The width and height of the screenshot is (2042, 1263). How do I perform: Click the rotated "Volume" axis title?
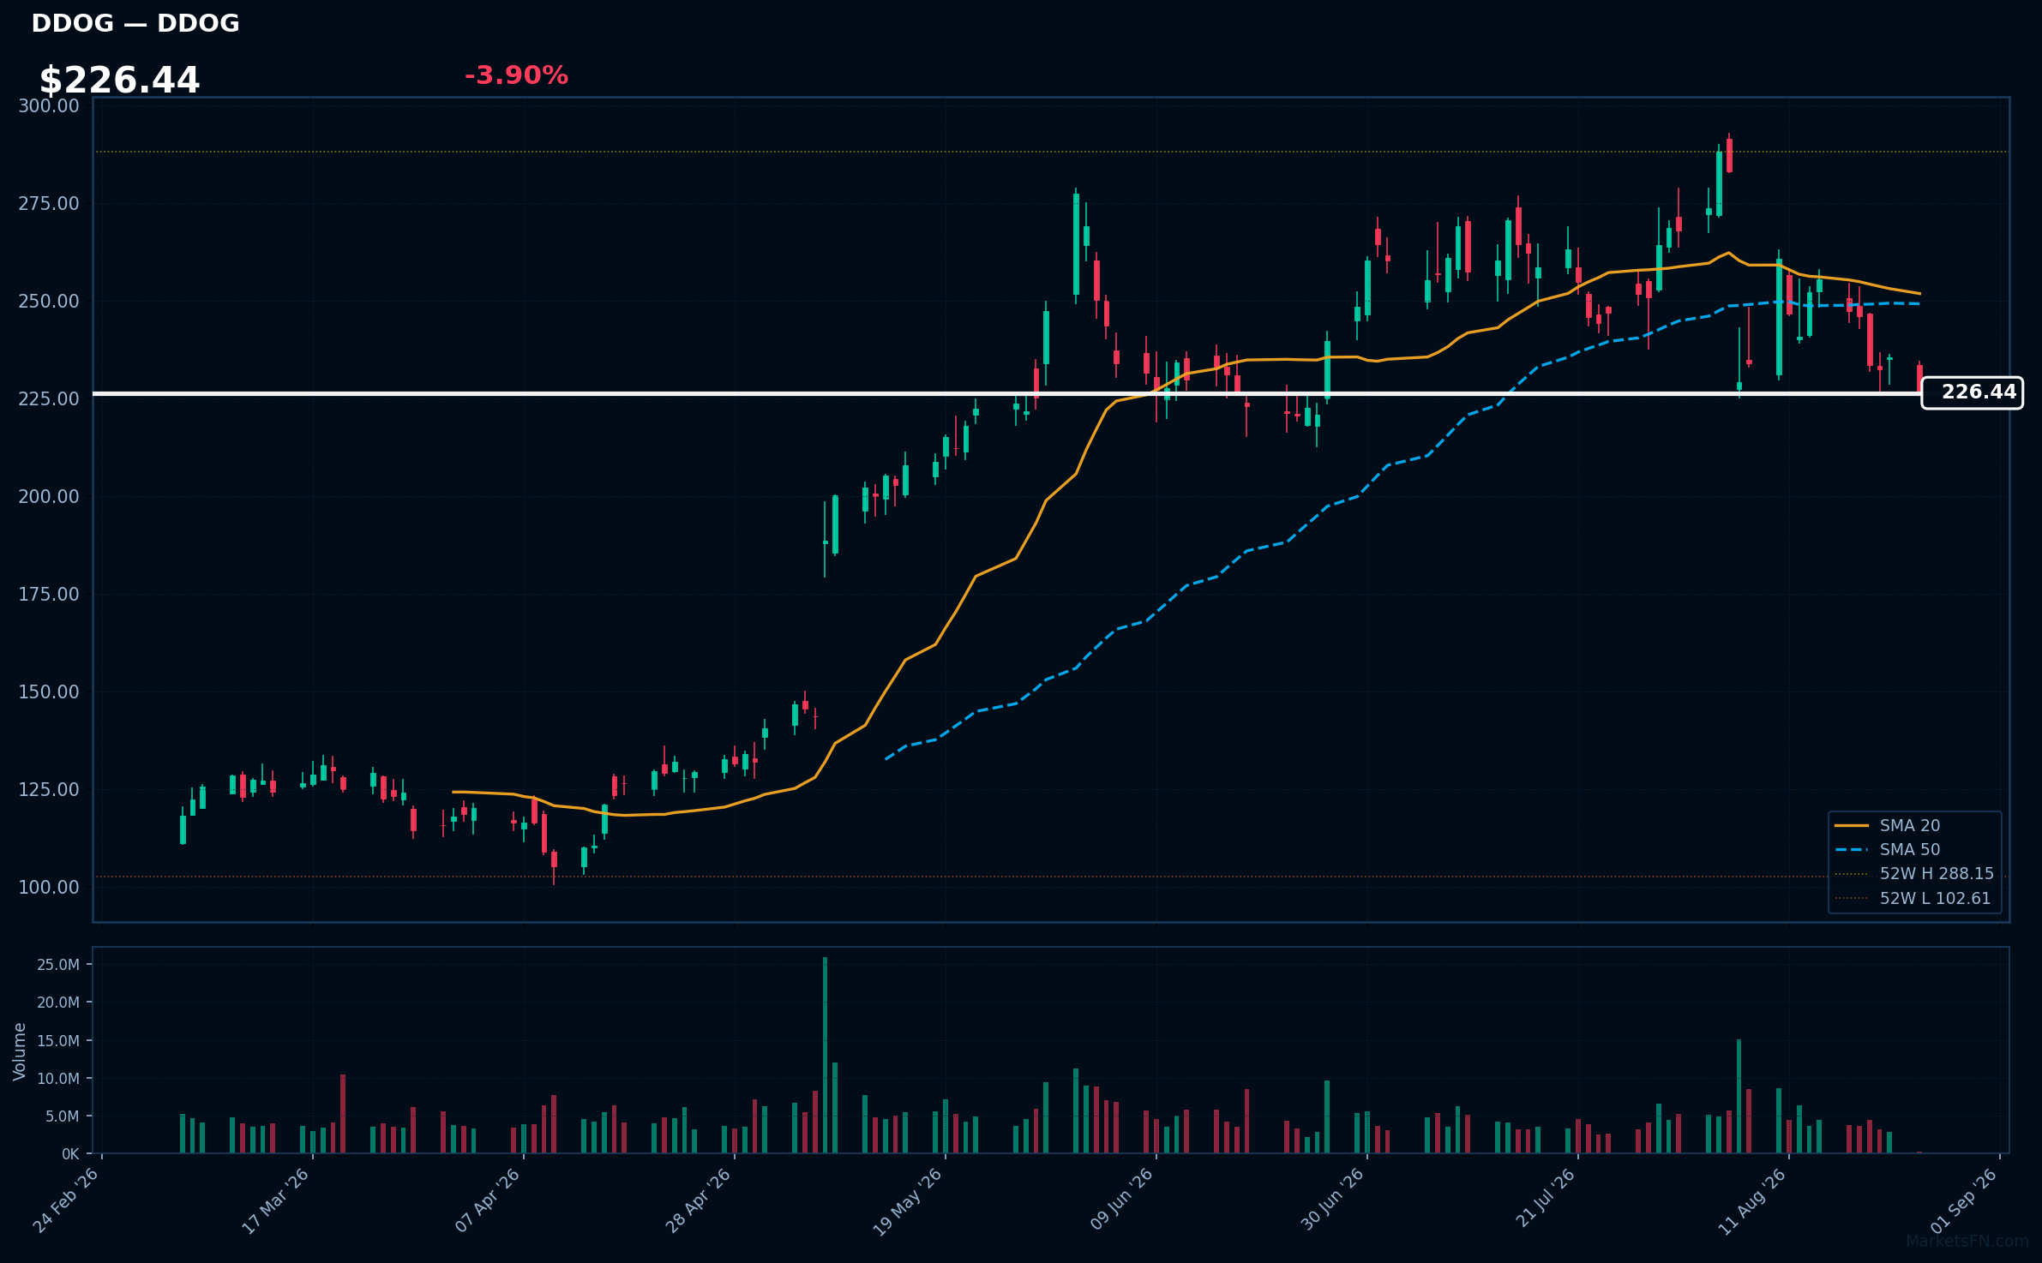coord(19,1051)
